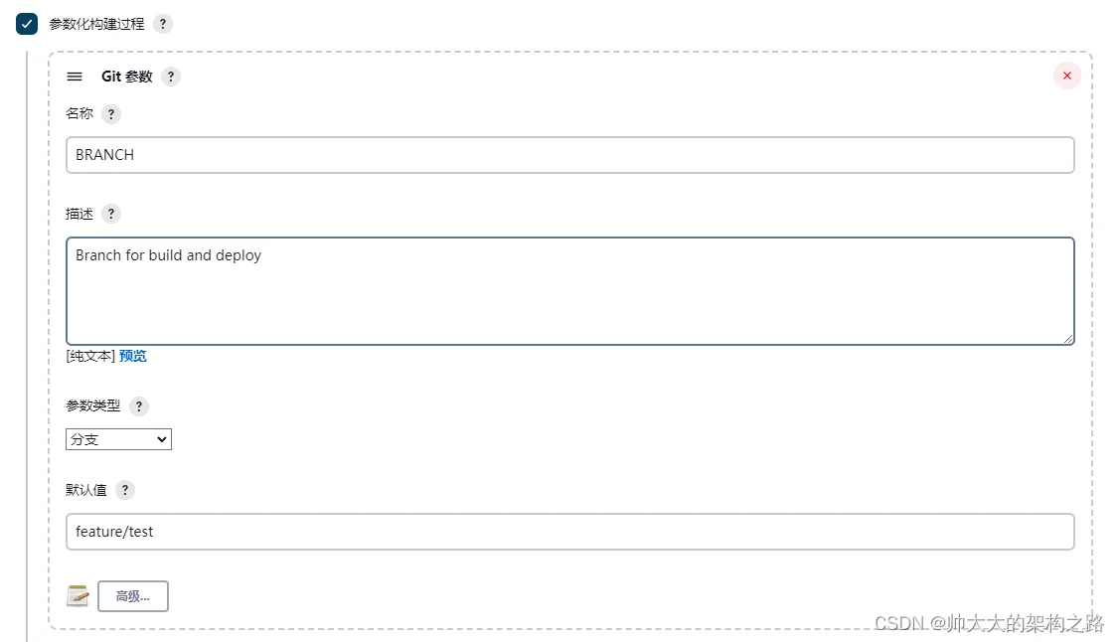Click help icon next to Git 参数
Viewport: 1120px width, 642px height.
171,77
